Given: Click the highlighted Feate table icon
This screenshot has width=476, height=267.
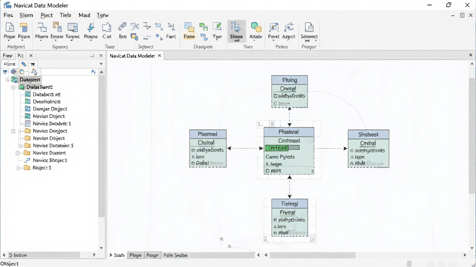Looking at the screenshot, I should click(x=189, y=27).
